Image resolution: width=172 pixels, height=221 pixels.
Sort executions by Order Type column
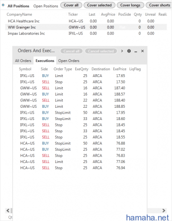click(63, 69)
